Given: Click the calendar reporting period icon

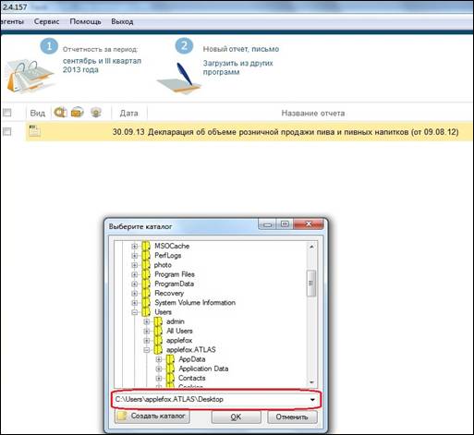Looking at the screenshot, I should click(x=29, y=77).
